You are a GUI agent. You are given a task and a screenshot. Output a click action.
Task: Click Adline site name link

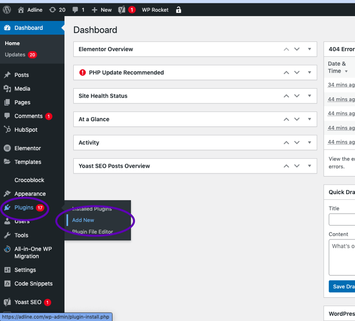(x=35, y=10)
